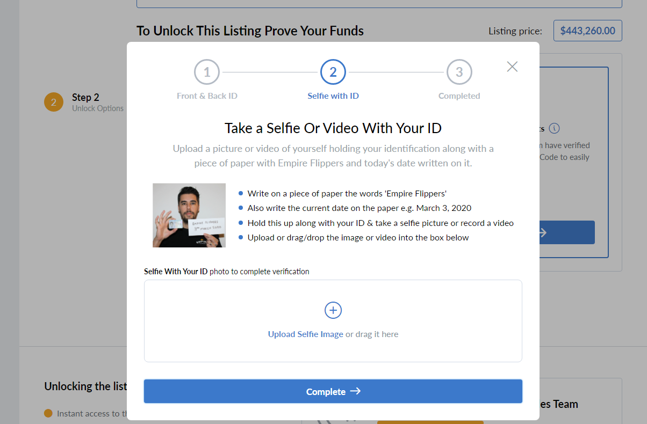
Task: Click the blue arrow button behind dialog
Action: tap(567, 232)
